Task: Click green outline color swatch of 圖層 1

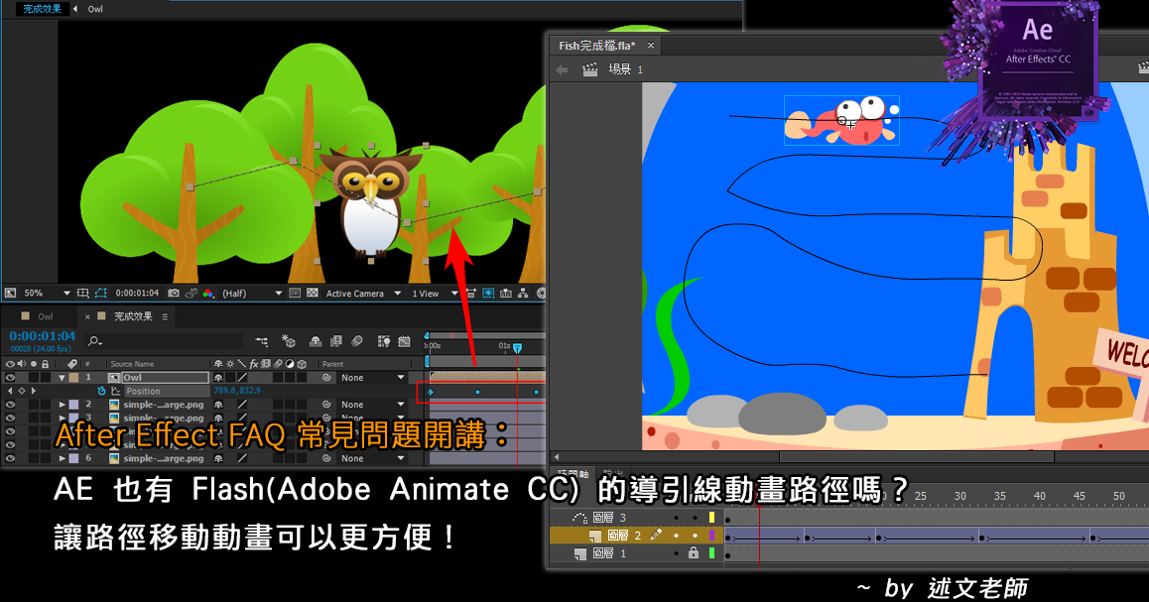Action: click(x=711, y=553)
